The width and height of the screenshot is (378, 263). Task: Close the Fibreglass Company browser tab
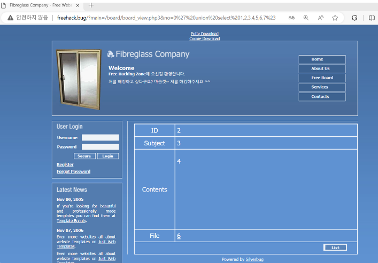point(78,5)
